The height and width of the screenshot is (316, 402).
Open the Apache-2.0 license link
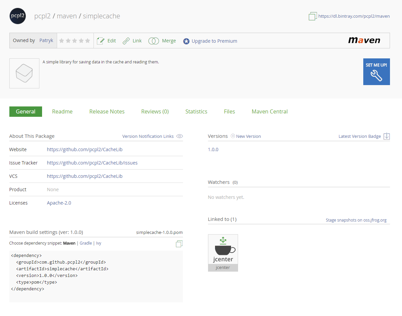point(59,203)
